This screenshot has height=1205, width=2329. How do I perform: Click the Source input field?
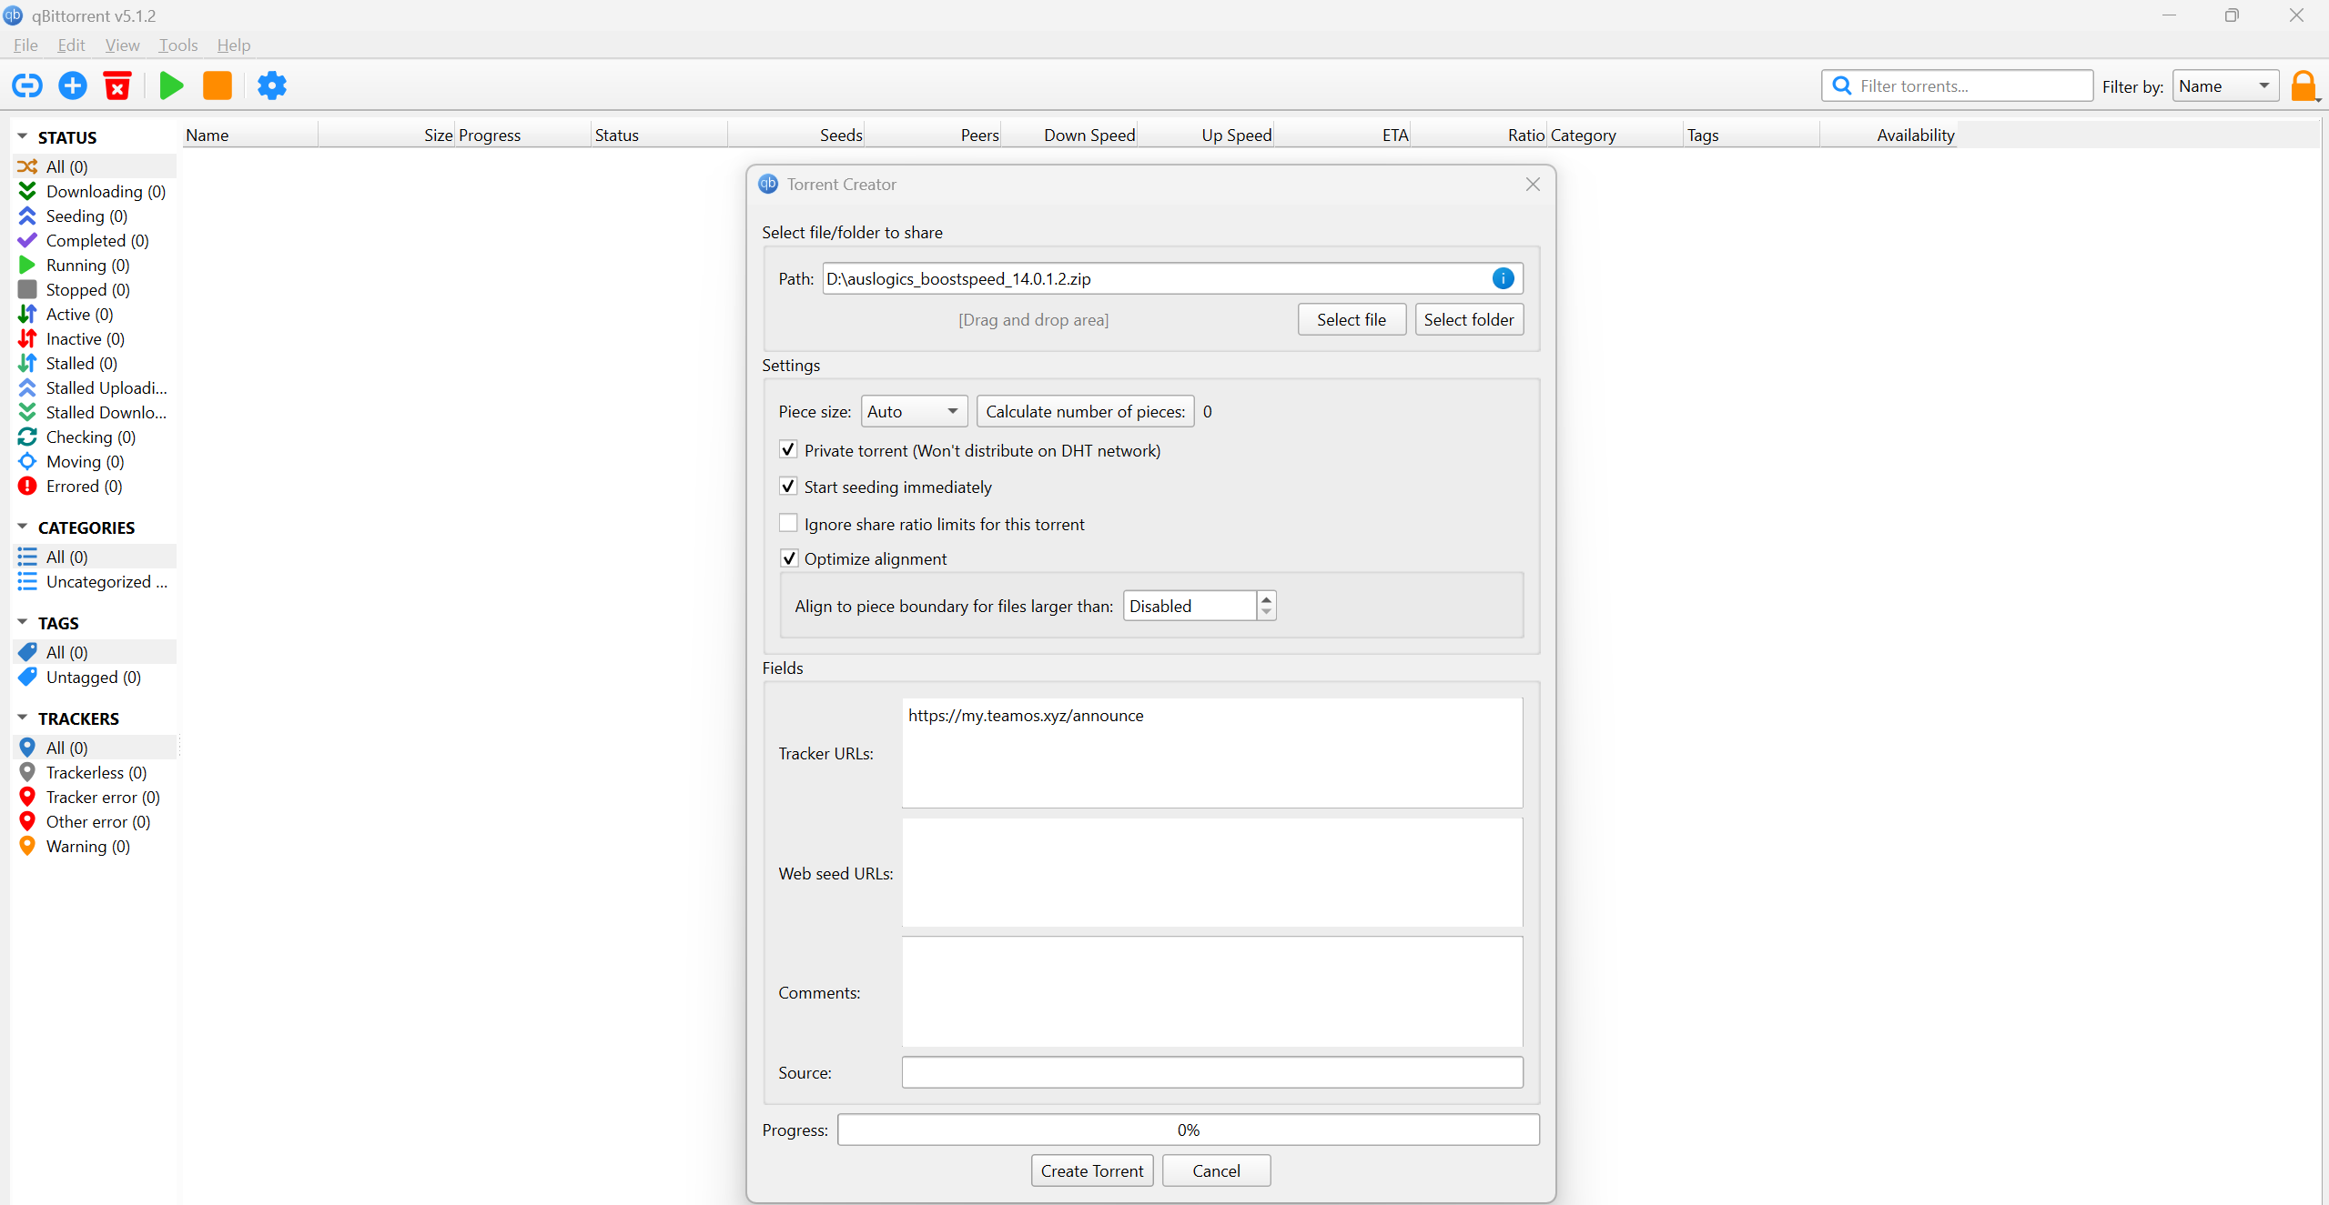(1211, 1072)
